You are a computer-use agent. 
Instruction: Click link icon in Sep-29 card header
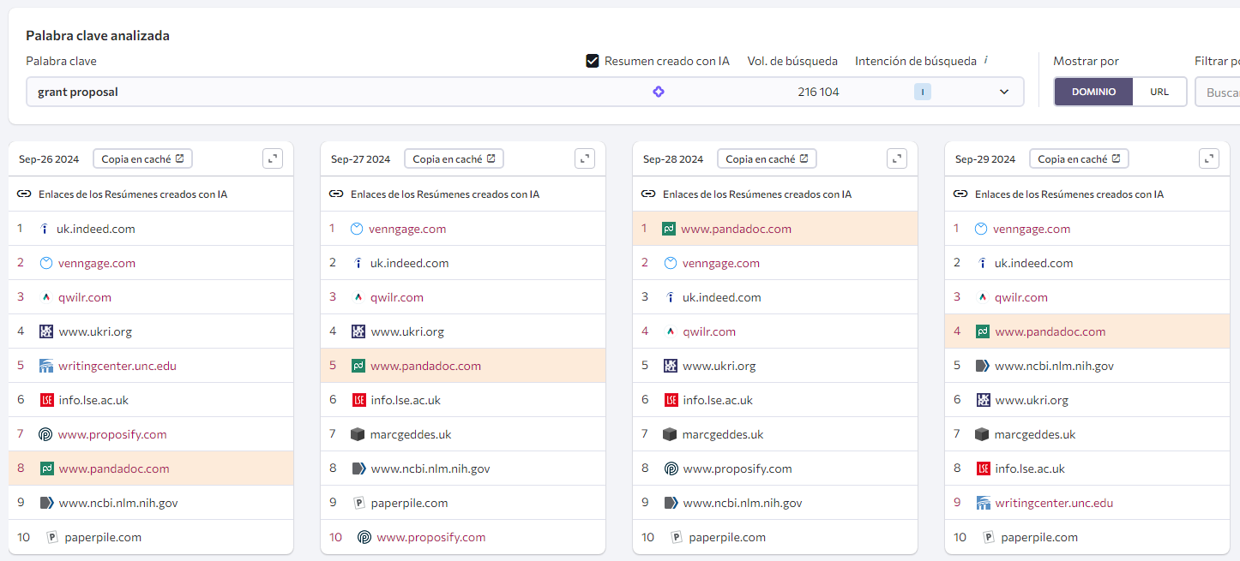pyautogui.click(x=960, y=194)
